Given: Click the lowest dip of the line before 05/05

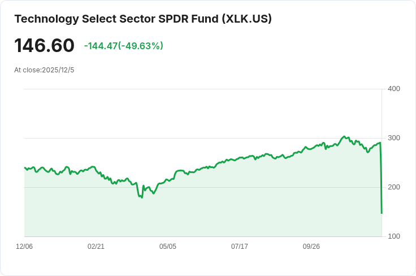Looking at the screenshot, I should tap(141, 197).
